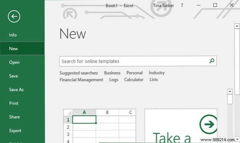Search suggested Business templates
The height and width of the screenshot is (143, 240).
pos(112,73)
